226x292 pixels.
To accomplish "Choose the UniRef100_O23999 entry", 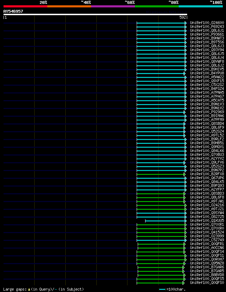I will point(207,236).
